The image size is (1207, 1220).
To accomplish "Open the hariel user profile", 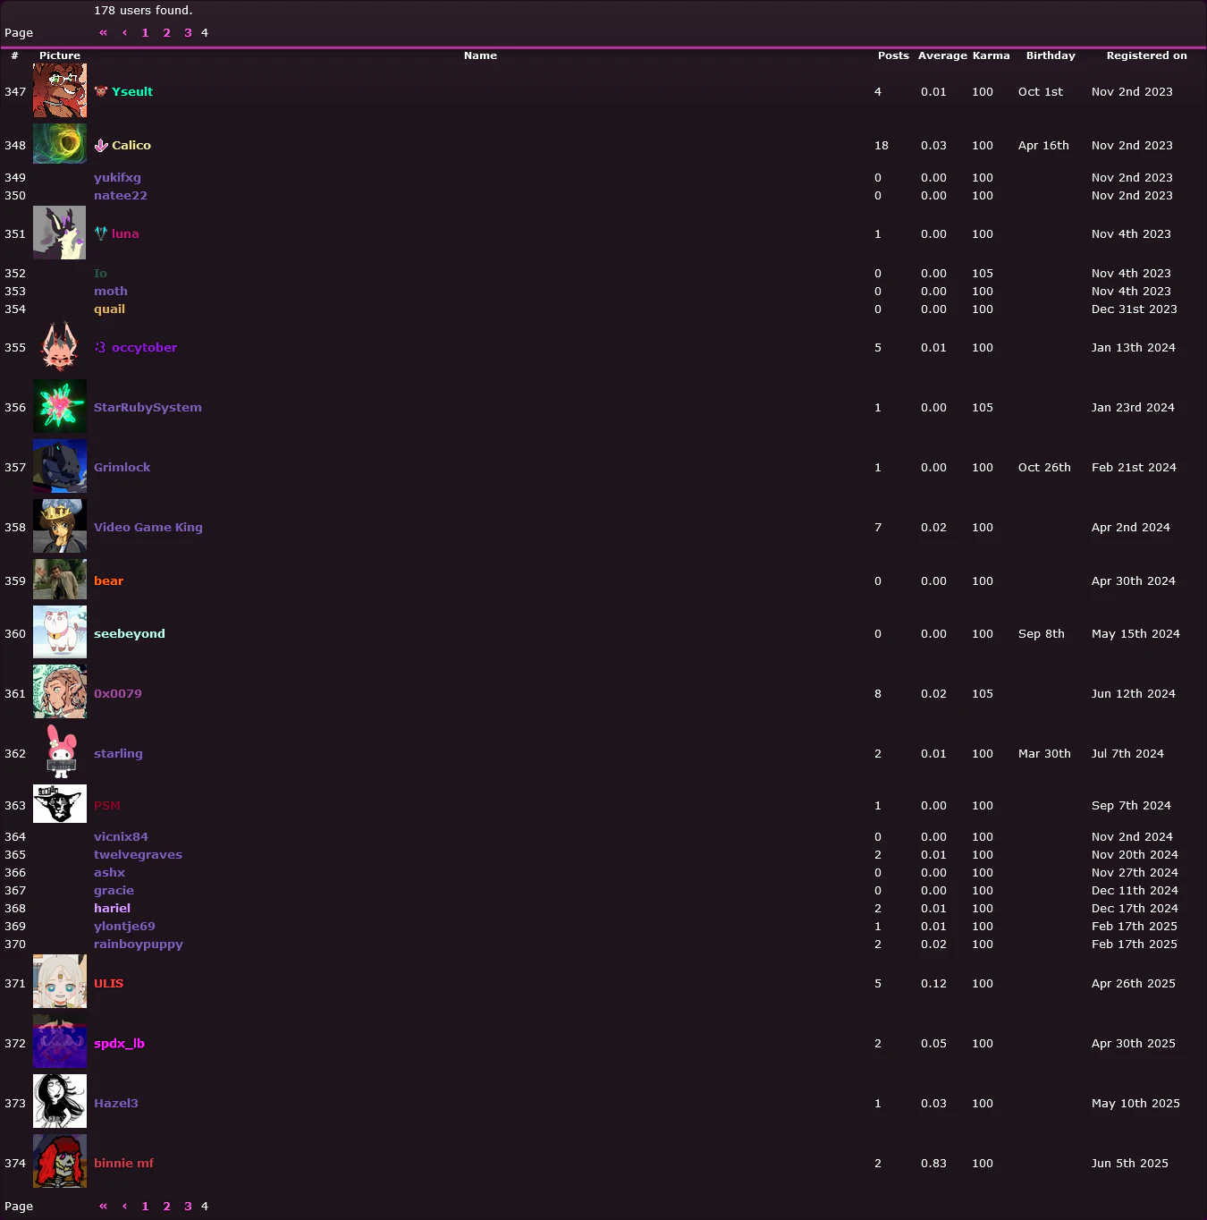I will [x=112, y=909].
